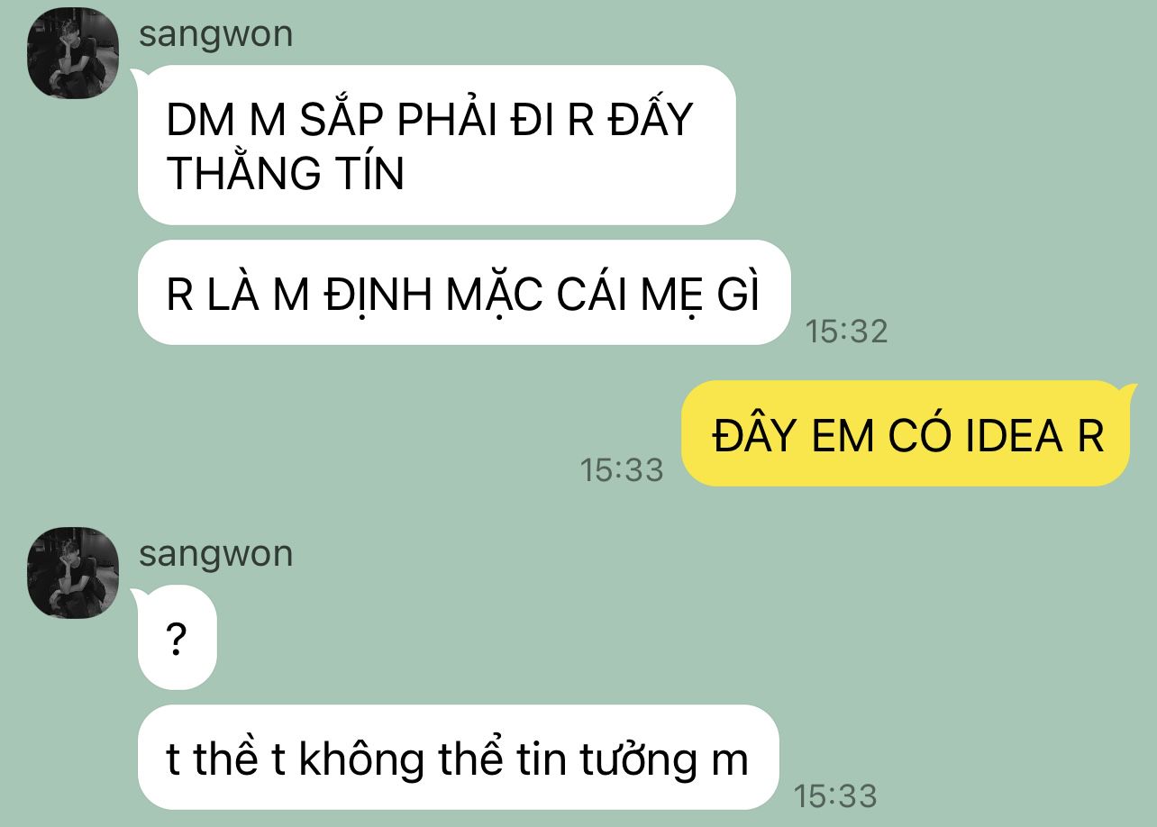Image resolution: width=1157 pixels, height=827 pixels.
Task: Click the pointed tail of the first white bubble
Action: [x=141, y=77]
